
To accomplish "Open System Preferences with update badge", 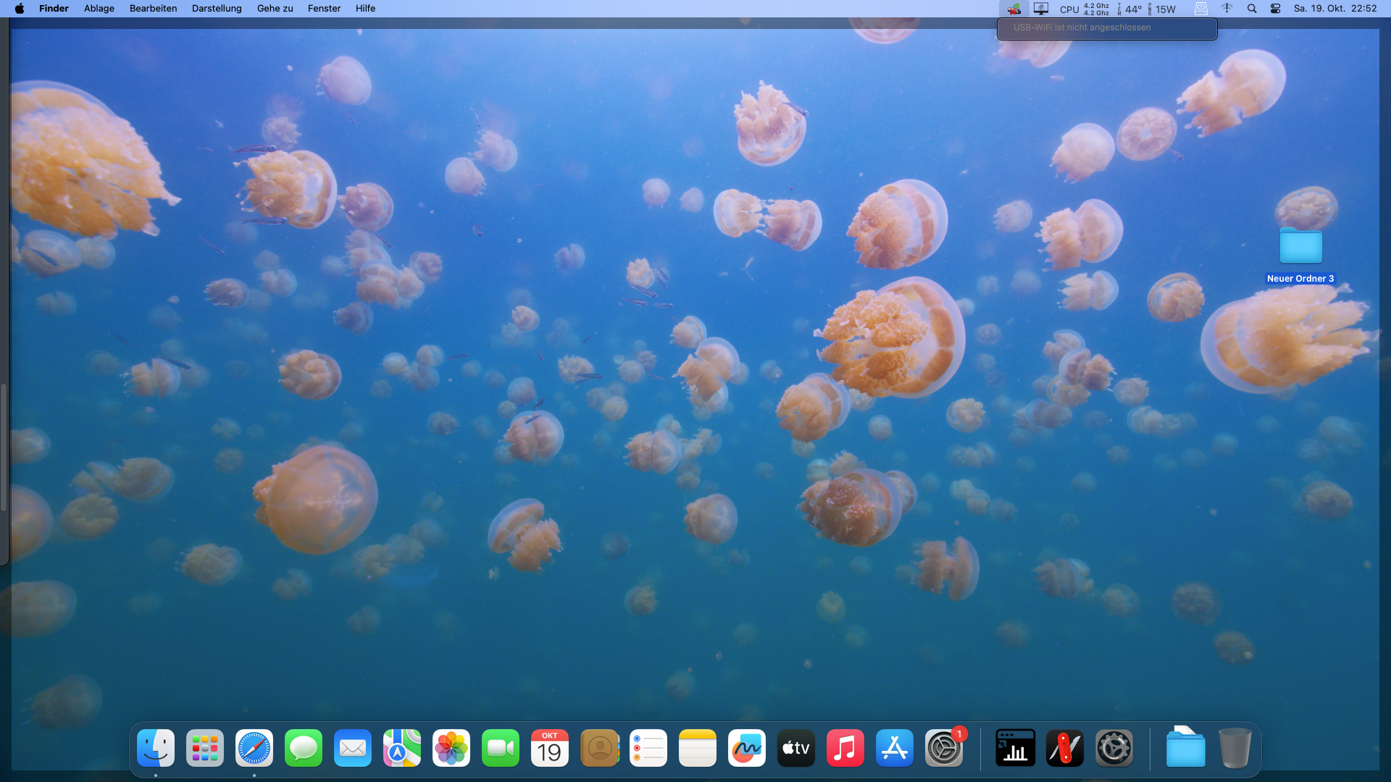I will click(944, 748).
